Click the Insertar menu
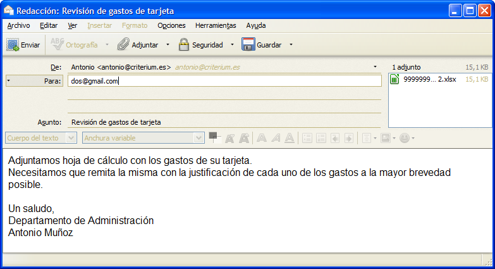The width and height of the screenshot is (495, 269). [x=99, y=25]
